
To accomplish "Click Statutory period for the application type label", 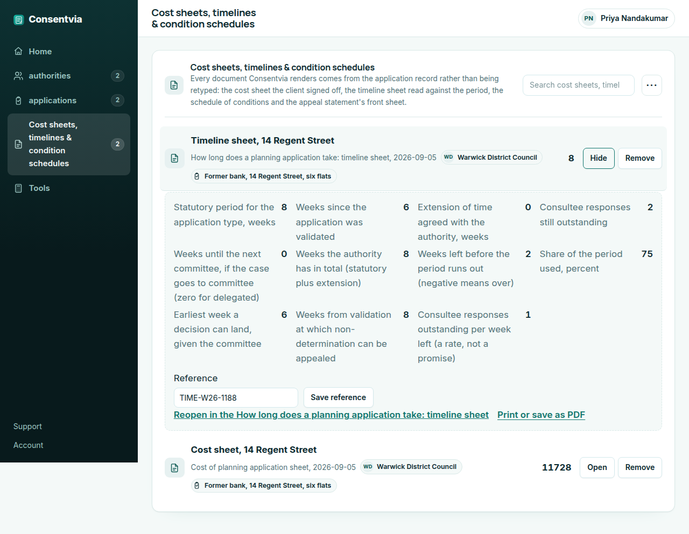I will tap(224, 215).
